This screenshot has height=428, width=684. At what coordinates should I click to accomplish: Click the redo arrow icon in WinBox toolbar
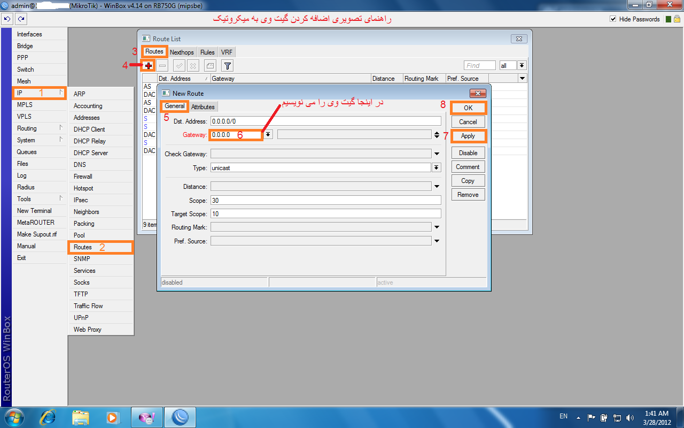[x=21, y=19]
